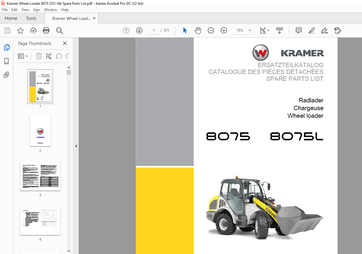362x254 pixels.
Task: Click the current page number field
Action: [154, 30]
